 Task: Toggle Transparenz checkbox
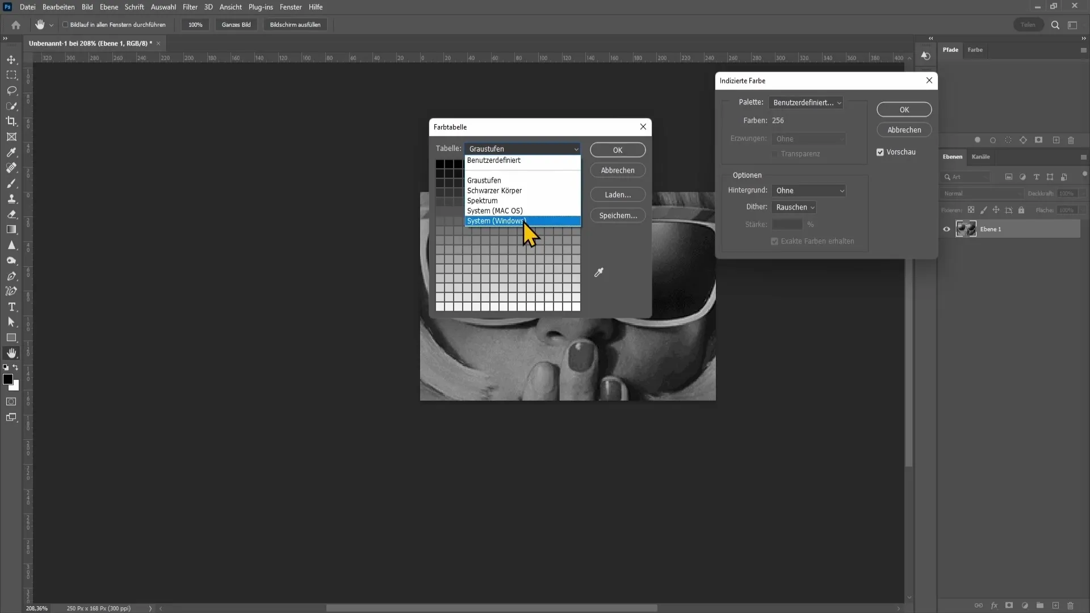click(774, 154)
